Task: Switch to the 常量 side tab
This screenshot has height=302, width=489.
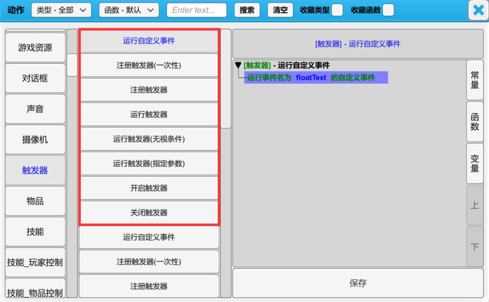Action: pos(475,80)
